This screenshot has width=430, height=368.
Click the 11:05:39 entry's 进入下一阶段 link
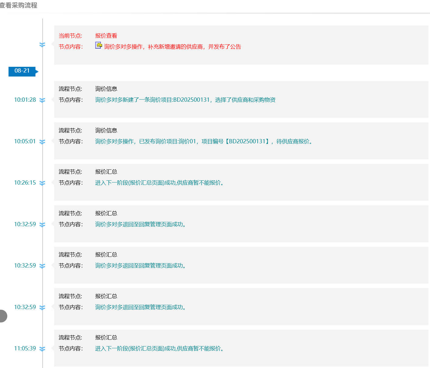(x=160, y=349)
